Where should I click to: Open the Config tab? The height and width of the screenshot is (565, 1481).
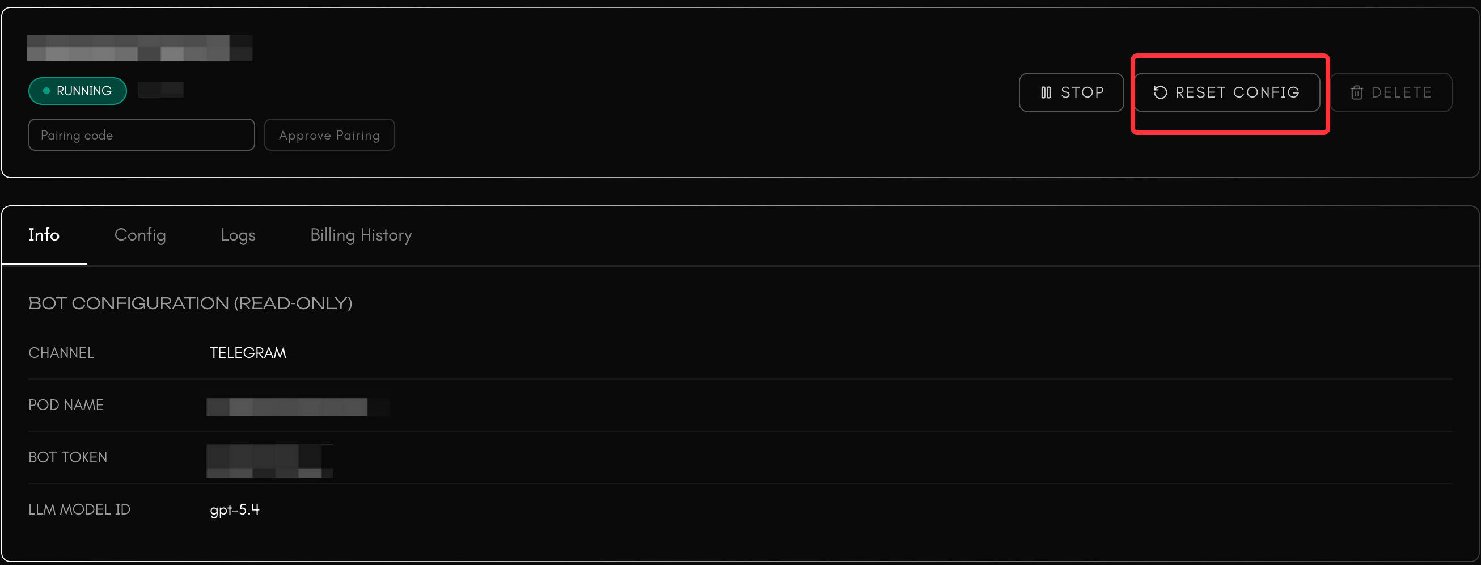pos(140,235)
